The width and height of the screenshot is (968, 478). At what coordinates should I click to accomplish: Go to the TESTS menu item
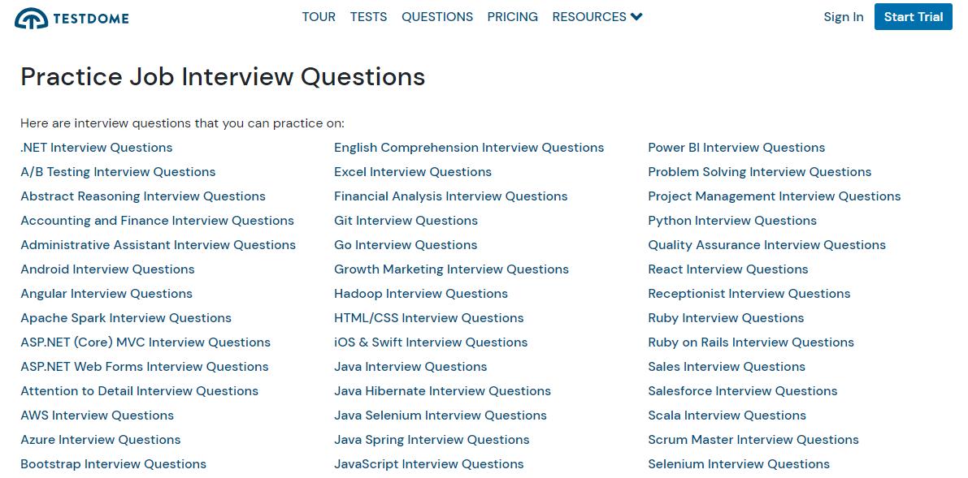368,17
